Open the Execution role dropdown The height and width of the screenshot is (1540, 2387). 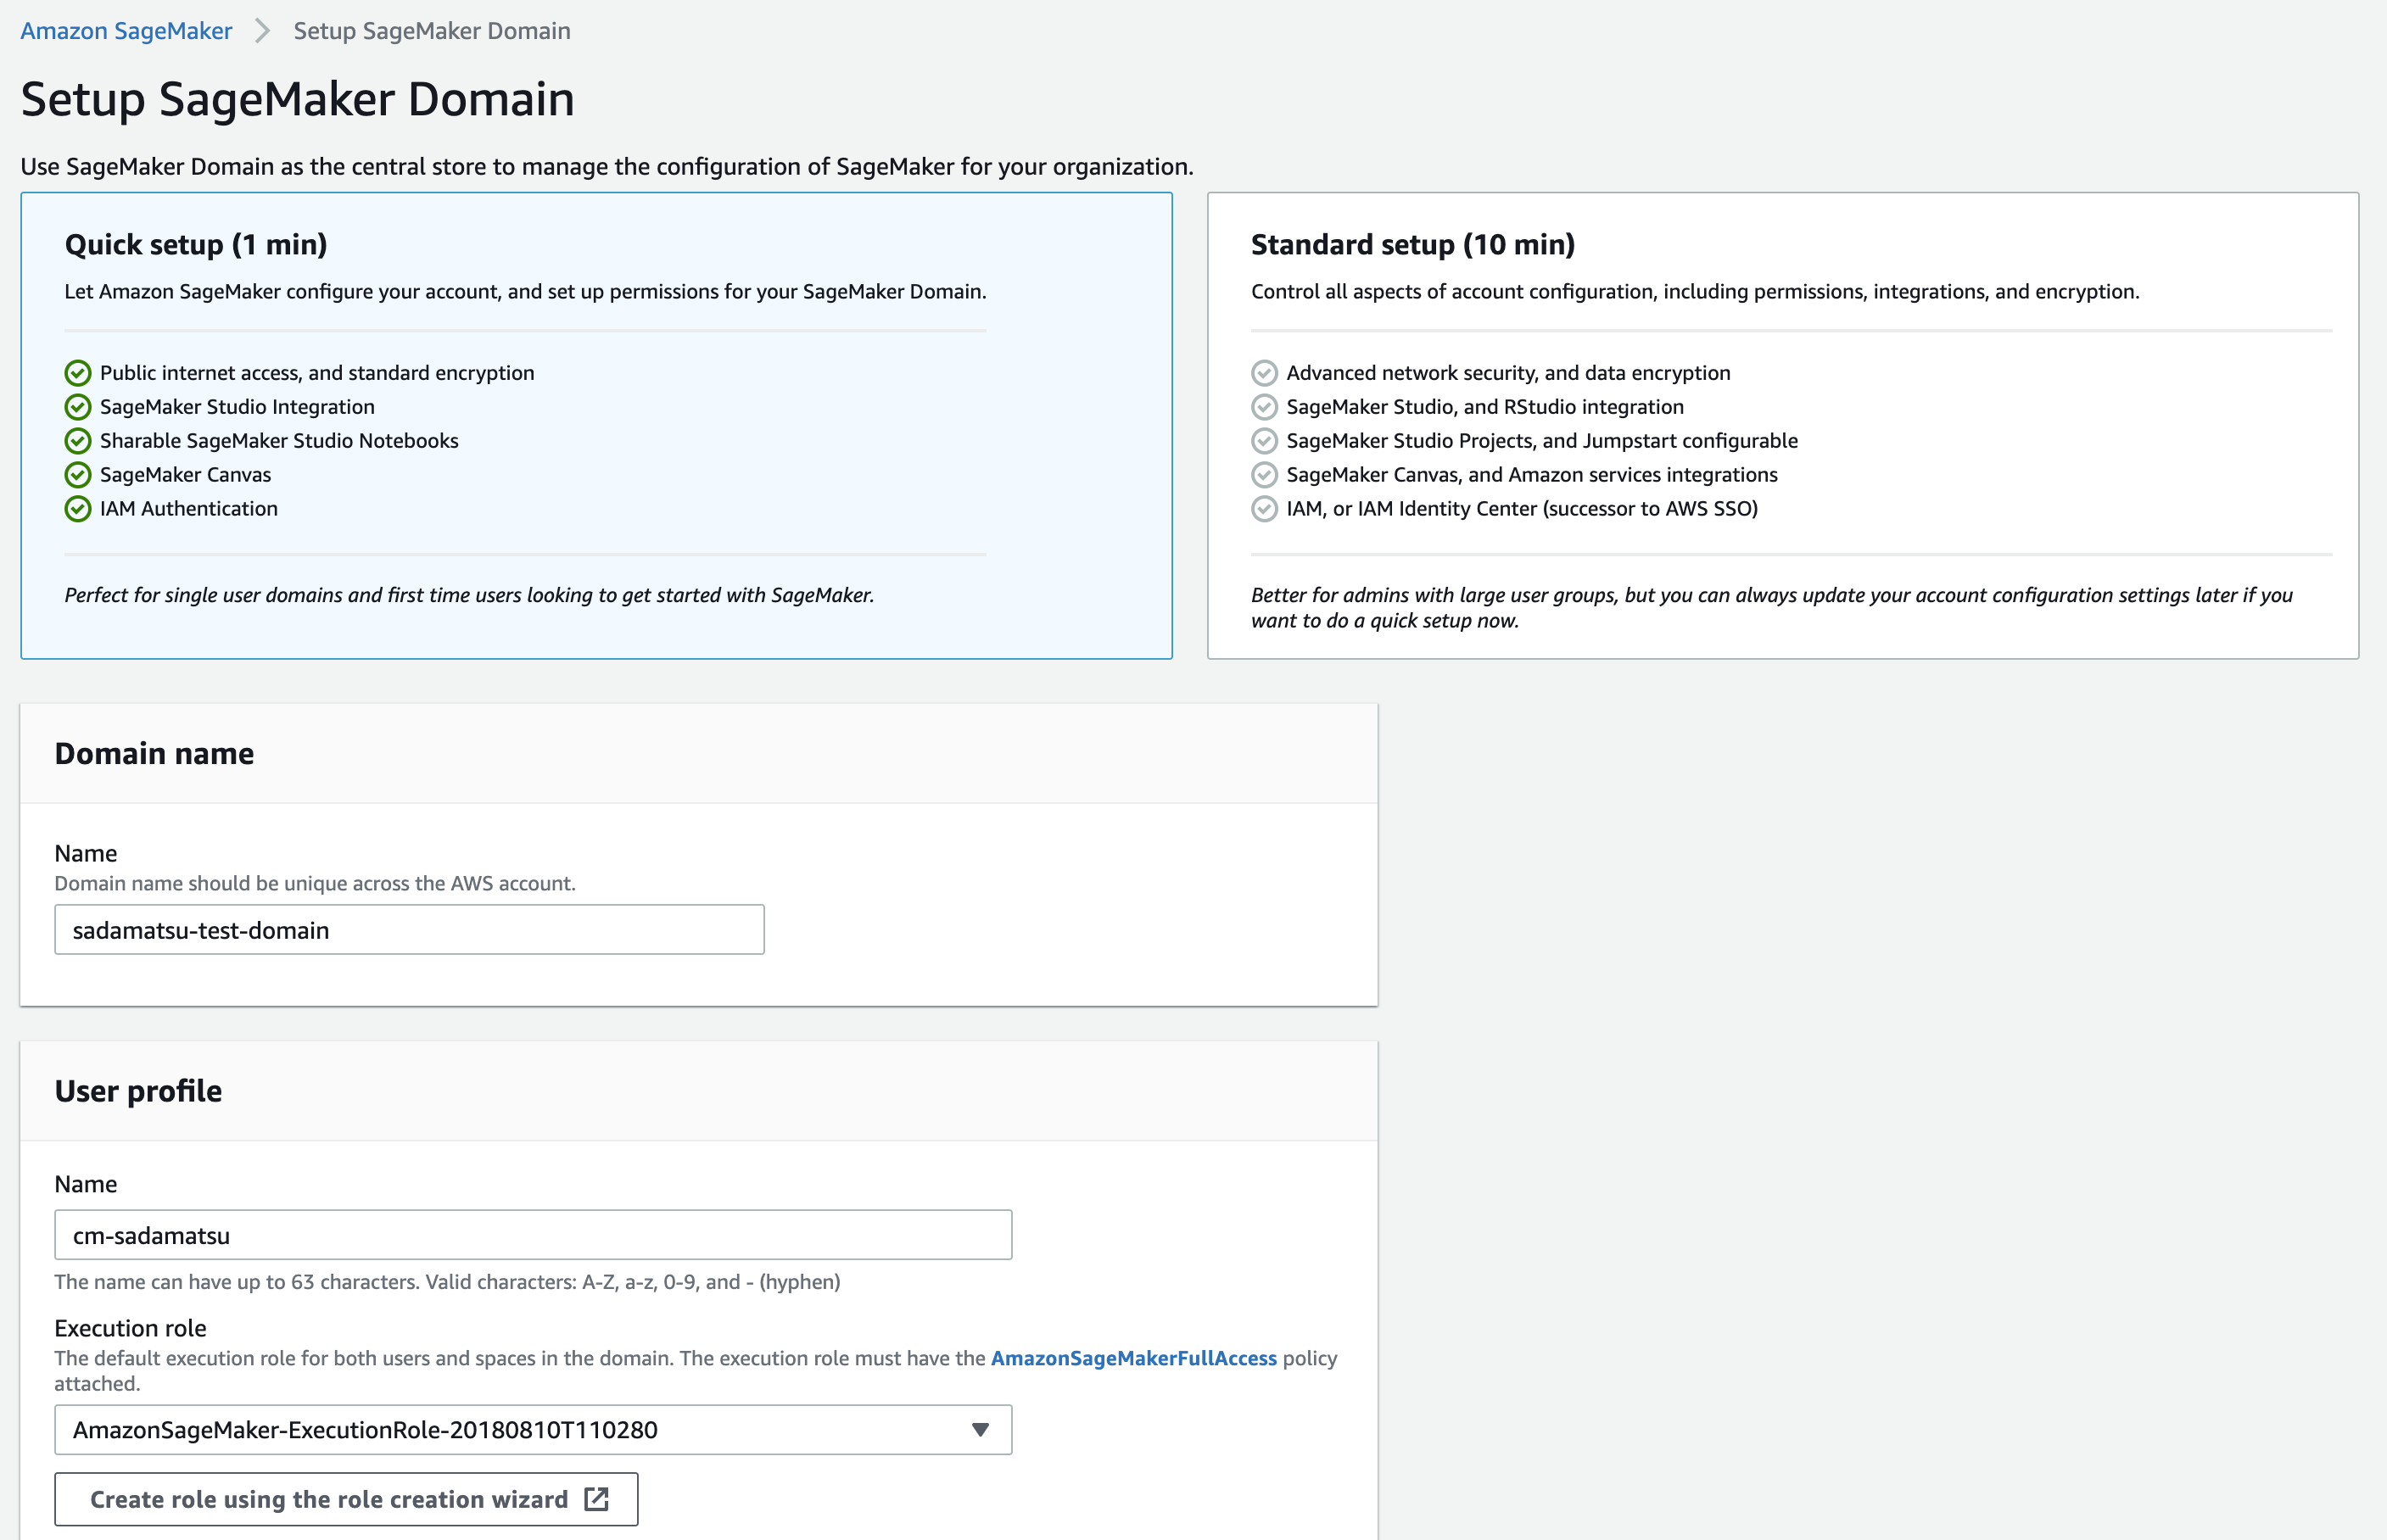[534, 1430]
